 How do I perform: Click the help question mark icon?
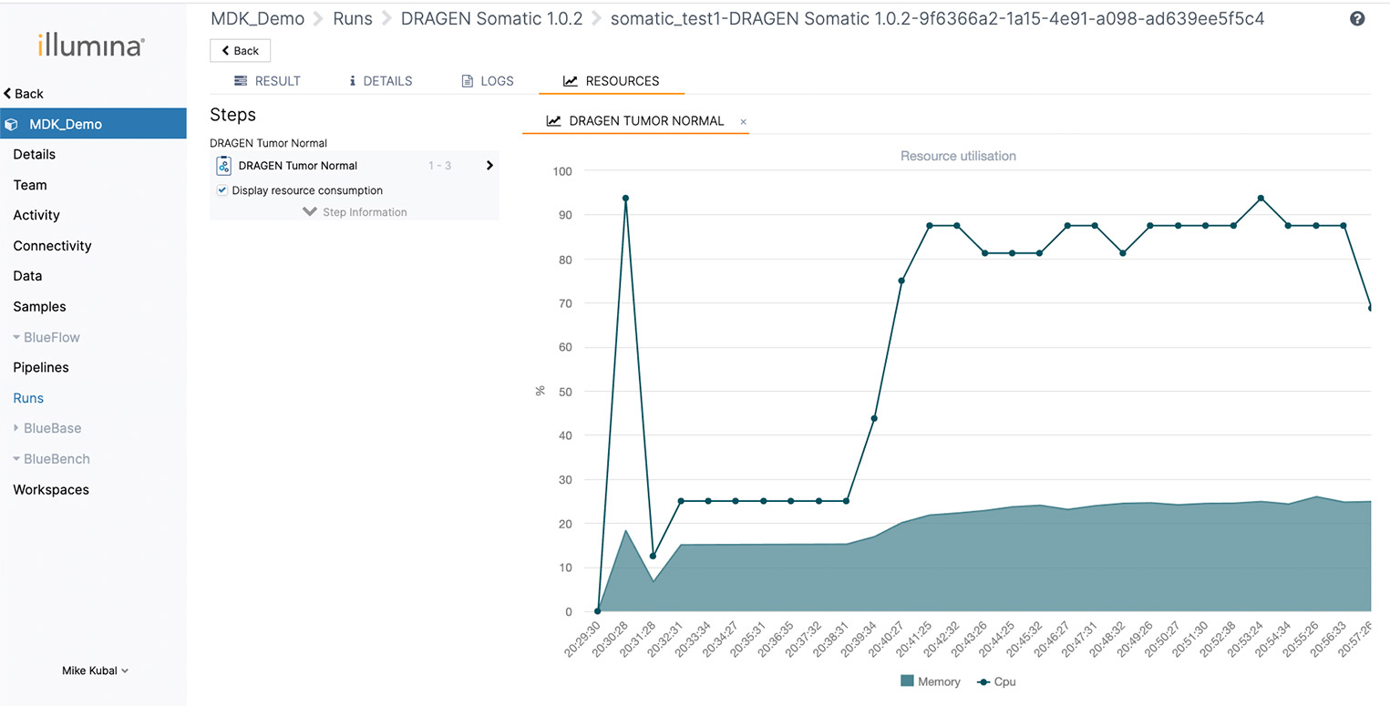coord(1357,19)
